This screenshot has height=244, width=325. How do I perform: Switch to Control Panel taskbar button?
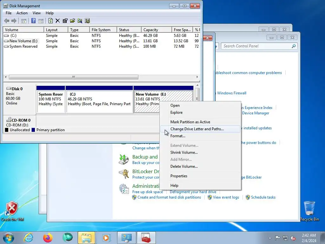click(x=126, y=238)
